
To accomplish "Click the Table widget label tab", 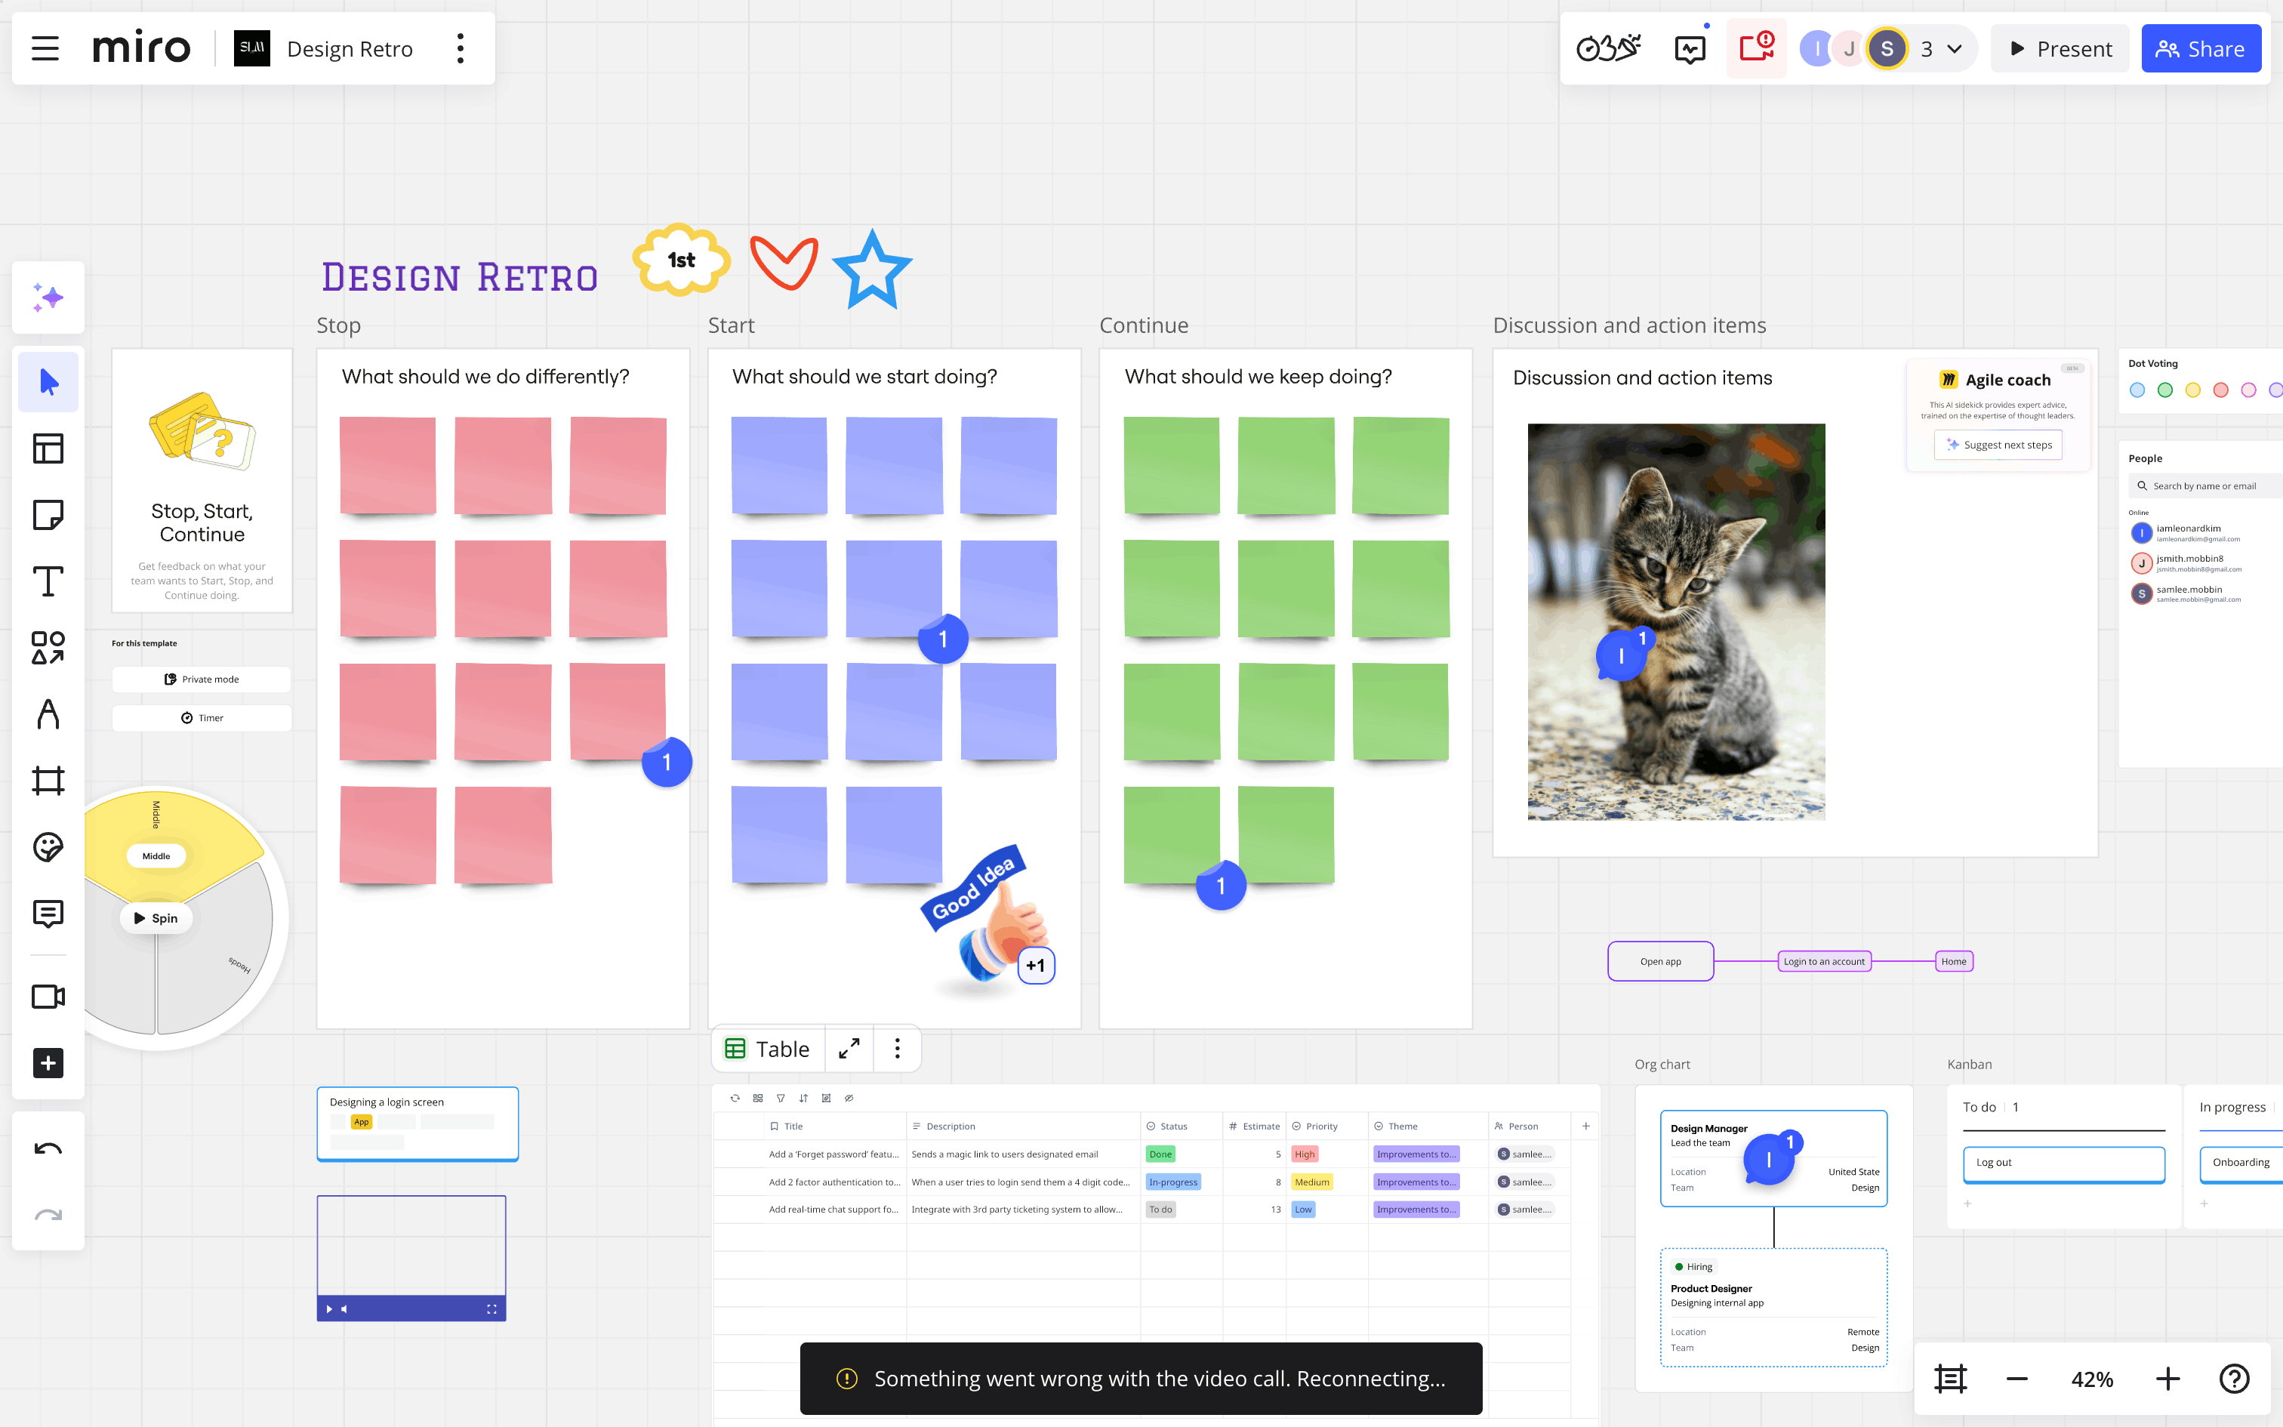I will 767,1049.
